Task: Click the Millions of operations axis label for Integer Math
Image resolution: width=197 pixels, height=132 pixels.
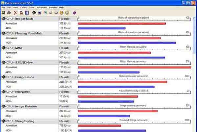Action: click(133, 18)
